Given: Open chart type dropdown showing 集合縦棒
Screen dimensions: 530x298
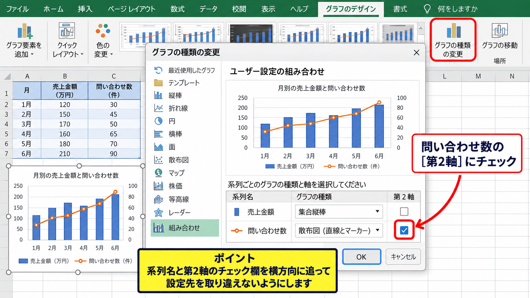Looking at the screenshot, I should click(x=339, y=212).
